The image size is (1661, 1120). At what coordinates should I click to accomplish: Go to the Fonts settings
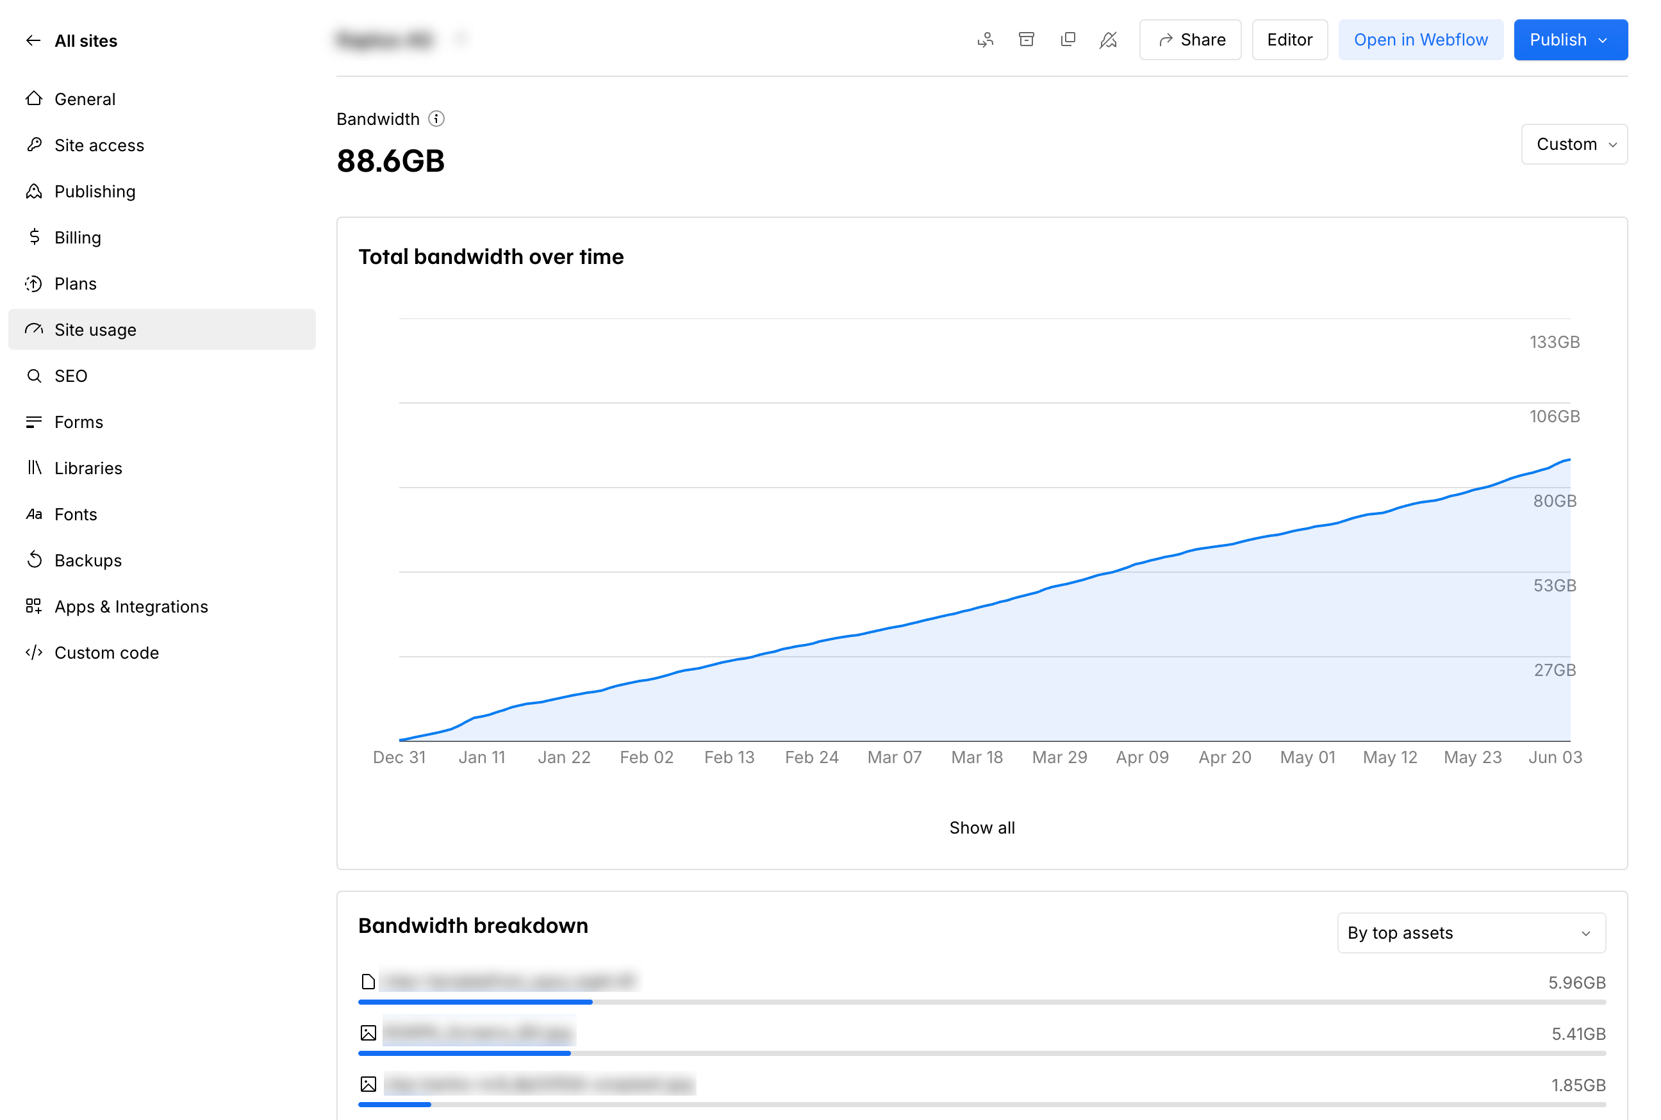pyautogui.click(x=161, y=515)
